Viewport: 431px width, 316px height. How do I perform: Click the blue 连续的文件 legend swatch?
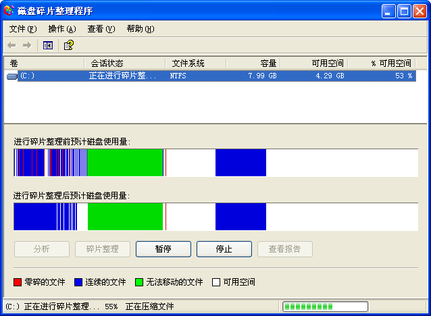click(78, 282)
